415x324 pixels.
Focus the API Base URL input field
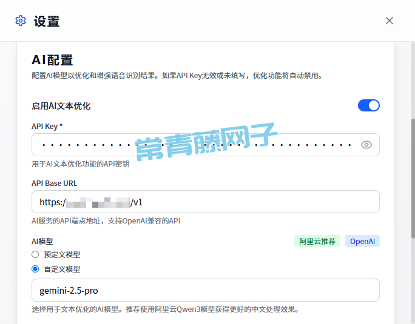[x=243, y=202]
